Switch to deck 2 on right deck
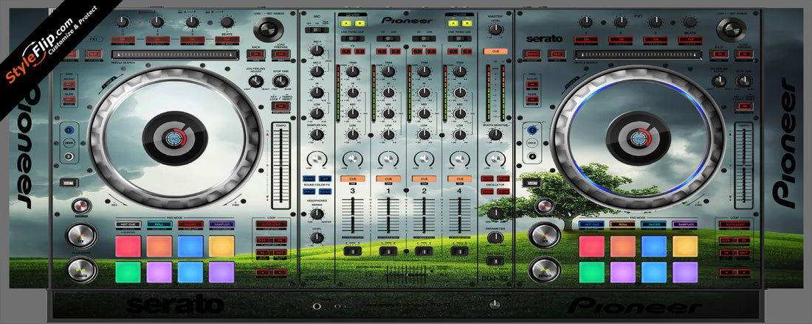This screenshot has width=812, height=324. tap(532, 131)
